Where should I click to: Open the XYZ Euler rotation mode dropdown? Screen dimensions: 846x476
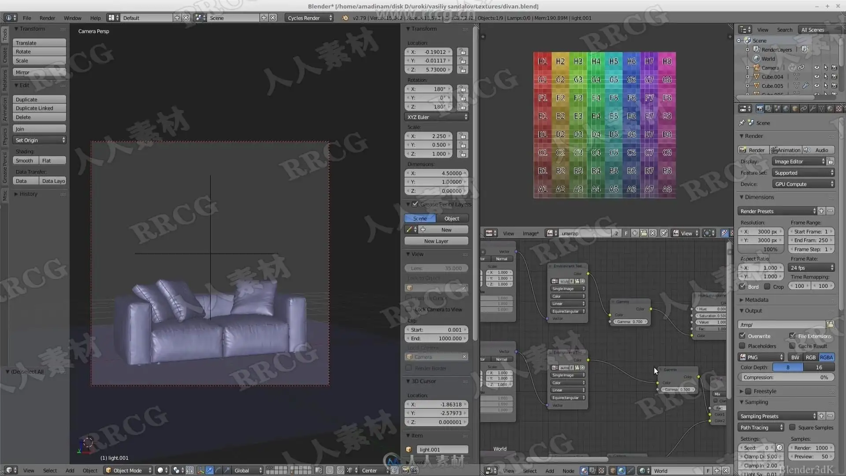[x=436, y=117]
